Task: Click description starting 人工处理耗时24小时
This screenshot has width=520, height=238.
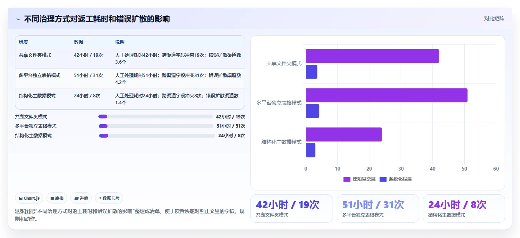Action: [x=177, y=99]
